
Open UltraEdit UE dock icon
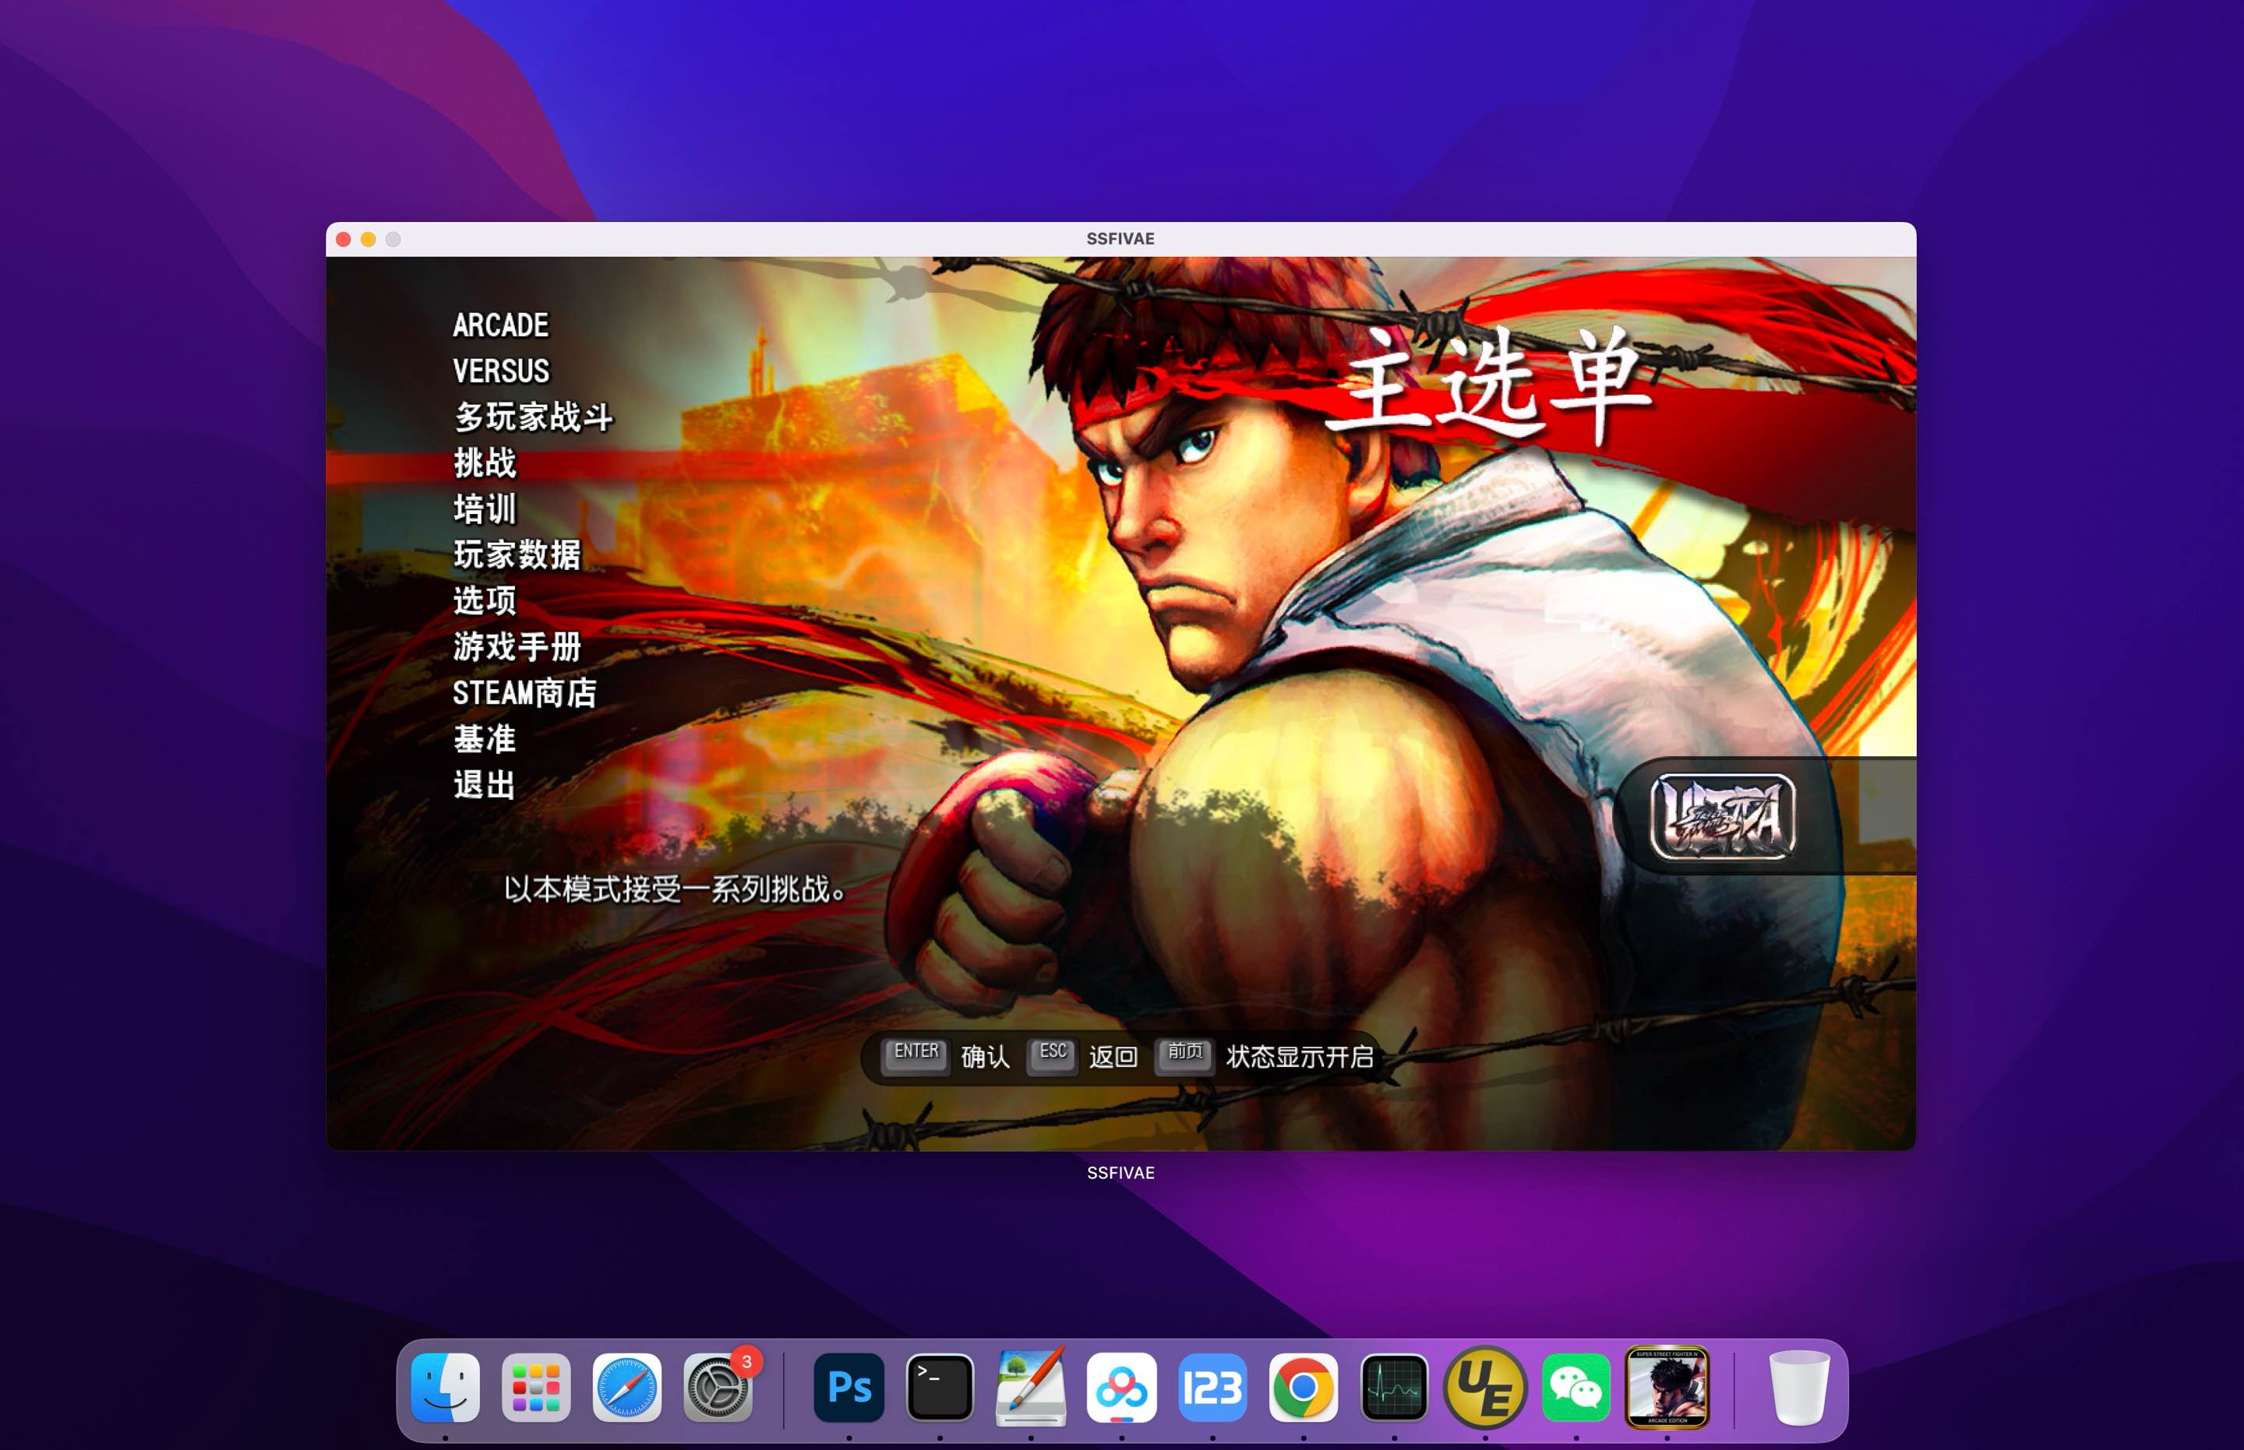(1484, 1387)
